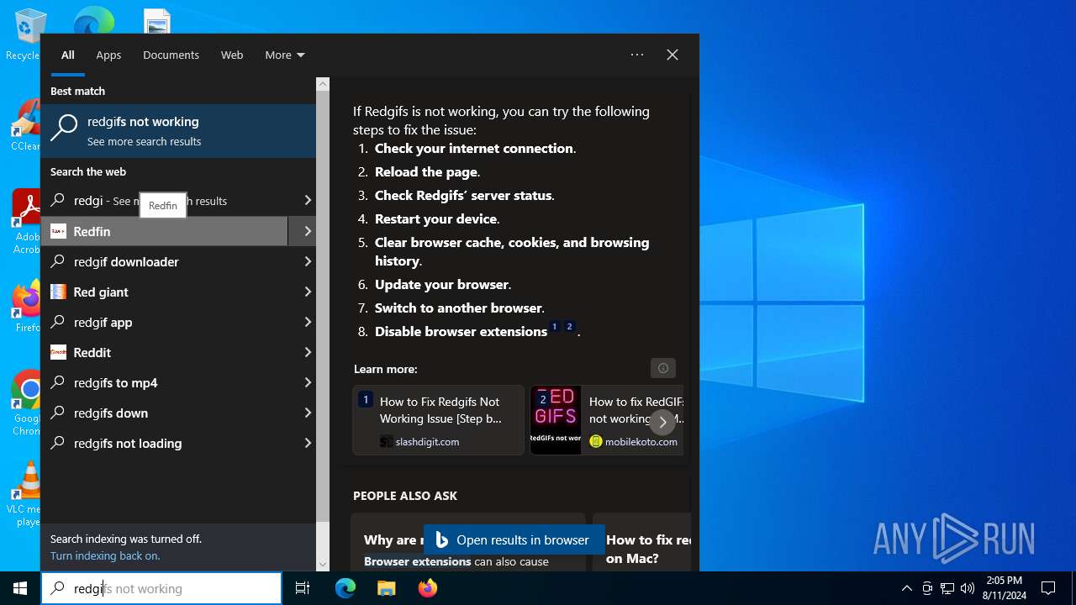Select the best match redgifs not working
Viewport: 1076px width, 605px height.
(178, 131)
